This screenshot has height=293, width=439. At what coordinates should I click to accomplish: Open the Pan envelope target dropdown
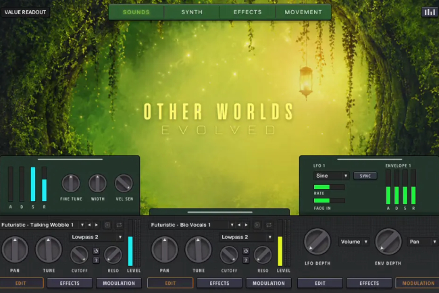pyautogui.click(x=423, y=242)
